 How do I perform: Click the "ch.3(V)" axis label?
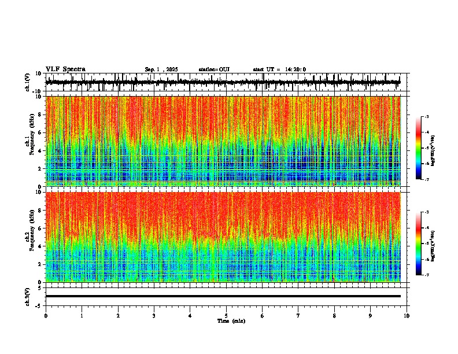[28, 297]
